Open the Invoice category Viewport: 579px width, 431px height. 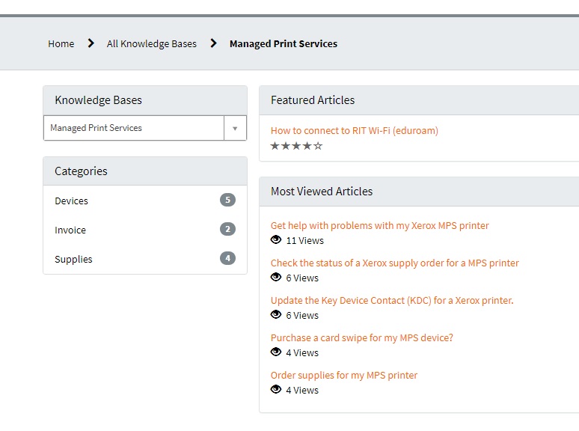(x=70, y=230)
